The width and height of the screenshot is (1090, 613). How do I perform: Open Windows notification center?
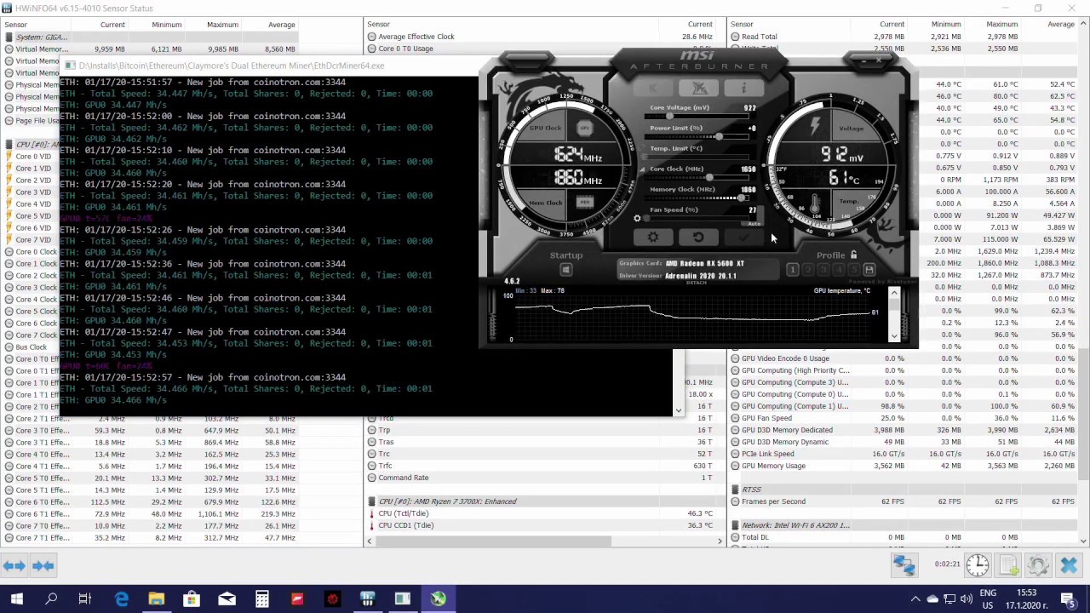tap(1069, 599)
